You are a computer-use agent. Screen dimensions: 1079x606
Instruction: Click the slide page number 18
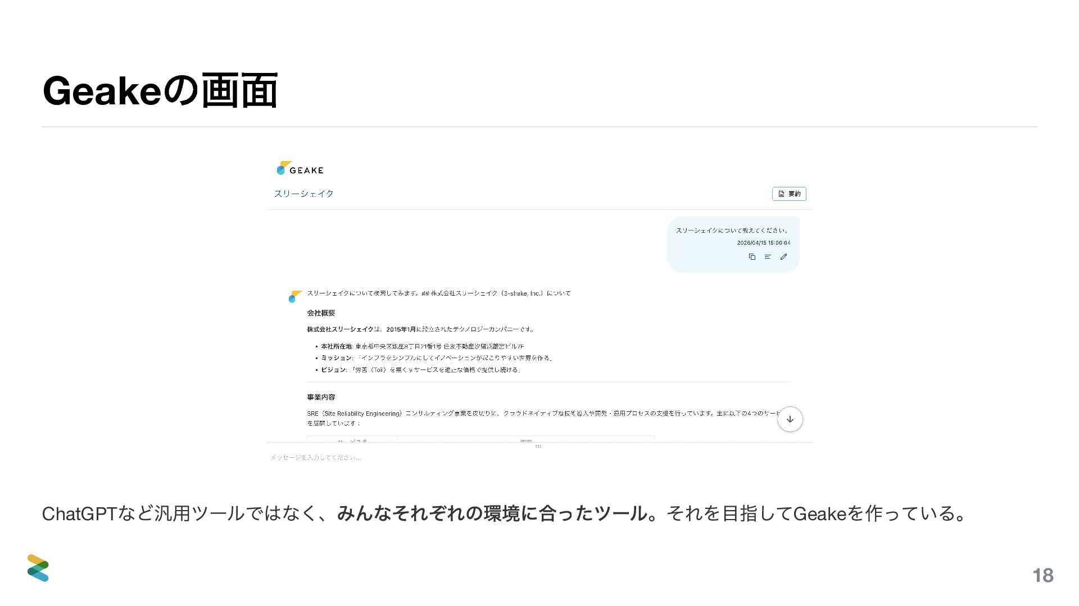click(x=1042, y=575)
